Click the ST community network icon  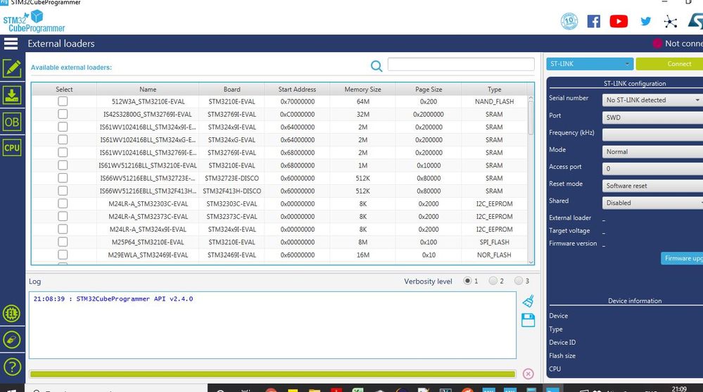tap(670, 22)
